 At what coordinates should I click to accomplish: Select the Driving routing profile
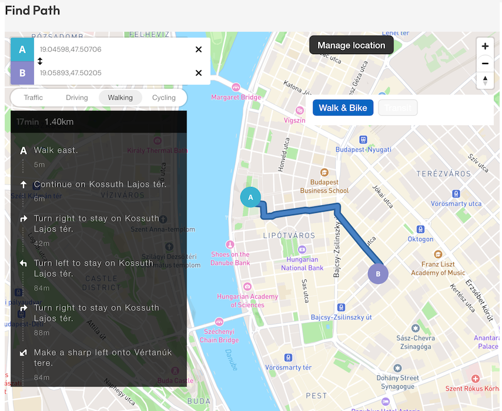point(77,98)
